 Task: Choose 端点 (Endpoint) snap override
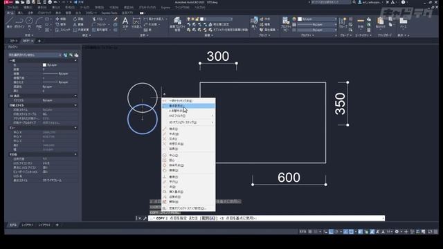[188, 129]
